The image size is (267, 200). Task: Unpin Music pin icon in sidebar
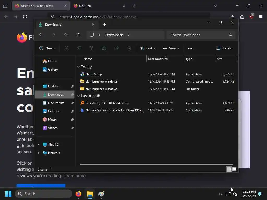click(x=72, y=120)
